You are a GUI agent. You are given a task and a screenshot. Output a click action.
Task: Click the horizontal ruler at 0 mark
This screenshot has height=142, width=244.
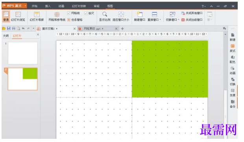tap(132, 34)
